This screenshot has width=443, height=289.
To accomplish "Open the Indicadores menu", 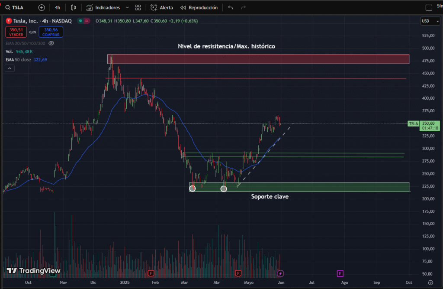I will [103, 7].
